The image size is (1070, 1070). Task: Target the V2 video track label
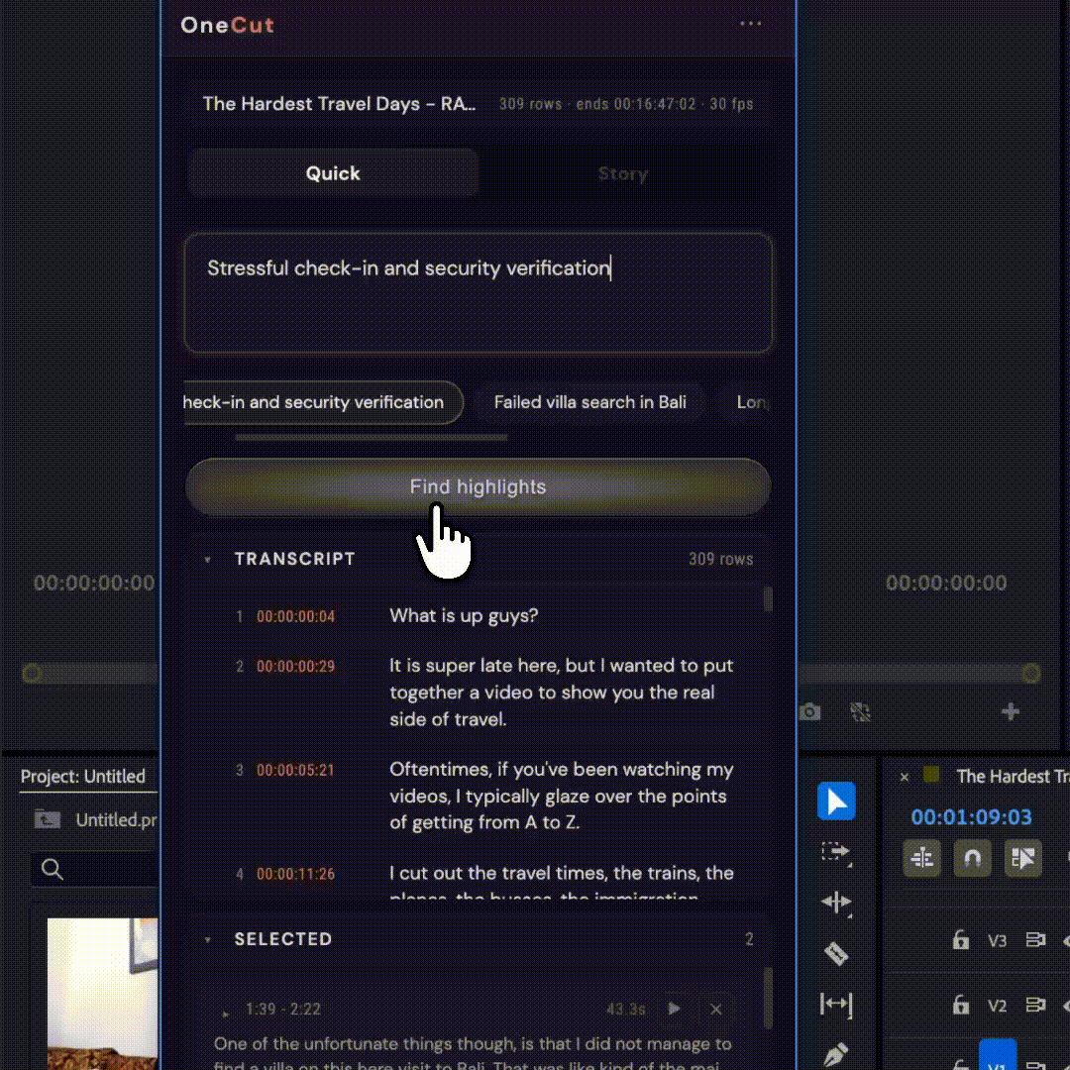click(x=997, y=1006)
